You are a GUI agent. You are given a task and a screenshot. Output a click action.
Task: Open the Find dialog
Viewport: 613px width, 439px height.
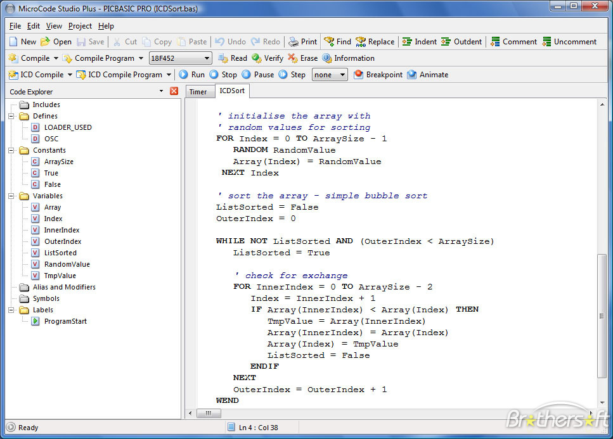[x=337, y=41]
